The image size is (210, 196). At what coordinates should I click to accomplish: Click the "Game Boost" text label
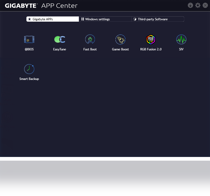[x=120, y=49]
